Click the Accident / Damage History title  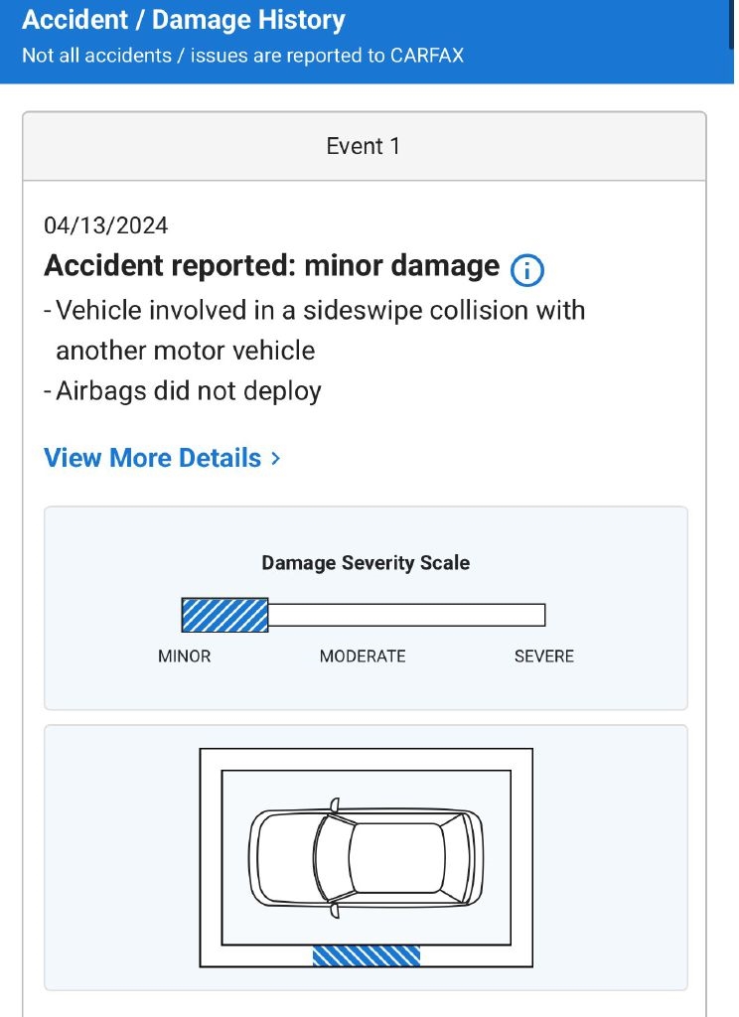click(184, 20)
